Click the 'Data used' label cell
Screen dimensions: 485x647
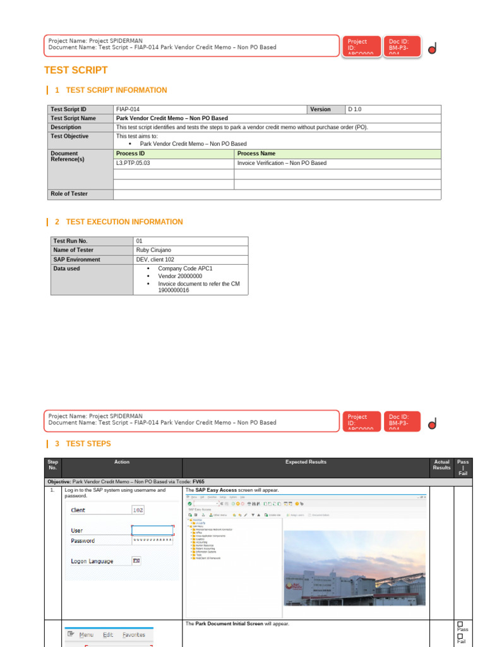[x=92, y=279]
